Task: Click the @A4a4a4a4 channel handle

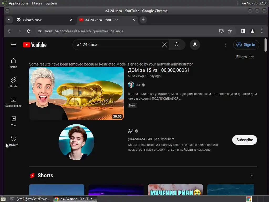Action: (136, 139)
